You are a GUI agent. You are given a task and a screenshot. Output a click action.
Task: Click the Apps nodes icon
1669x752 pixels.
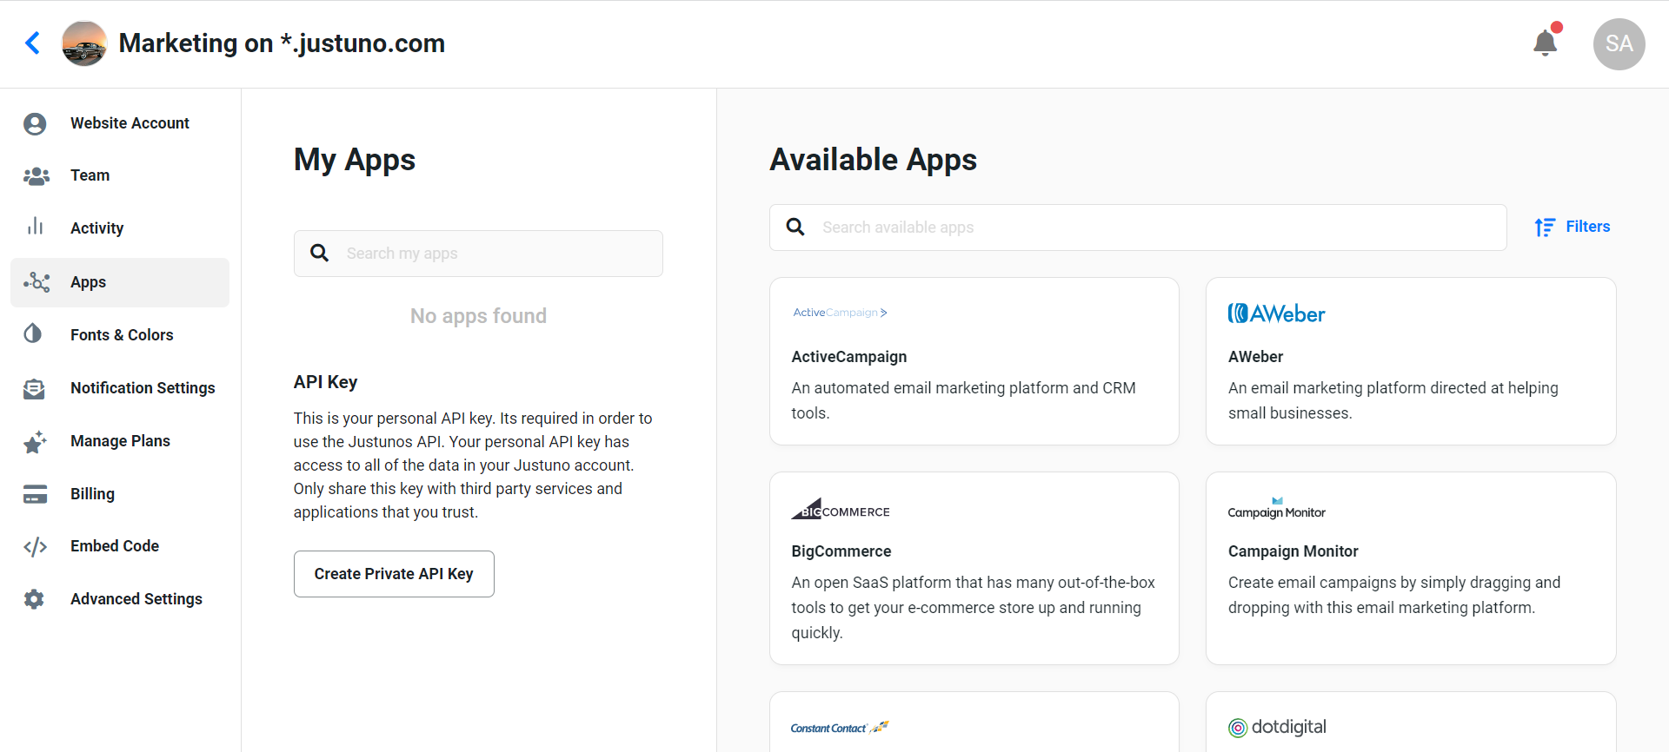[36, 282]
